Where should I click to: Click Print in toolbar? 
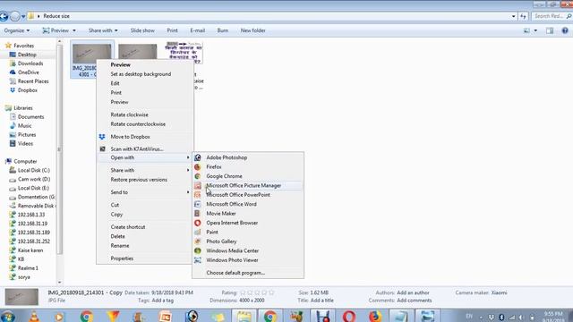click(173, 30)
